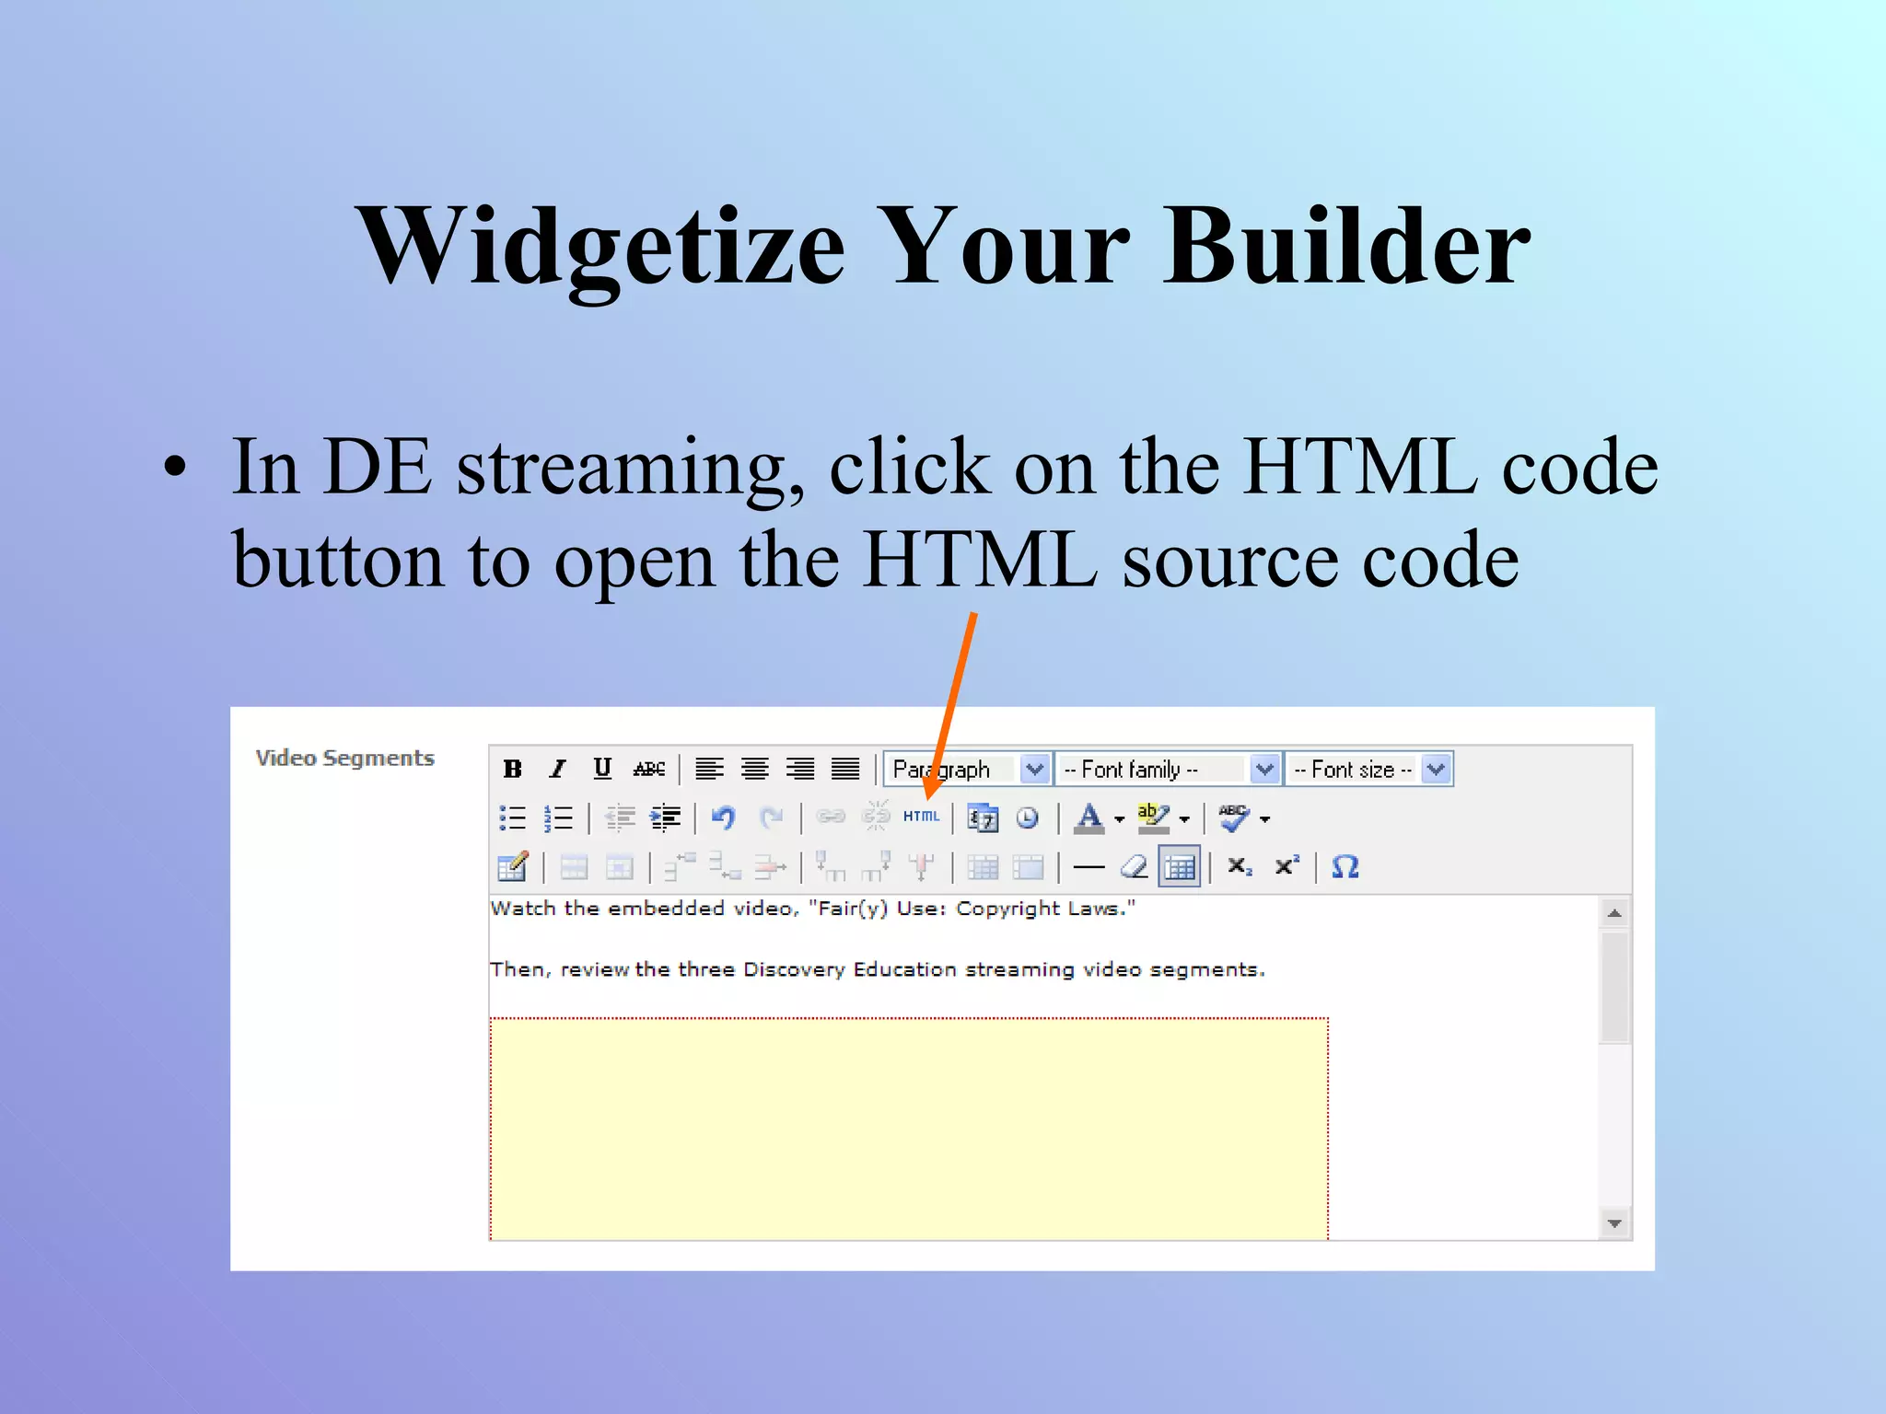1886x1414 pixels.
Task: Insert table column after
Action: (x=876, y=867)
